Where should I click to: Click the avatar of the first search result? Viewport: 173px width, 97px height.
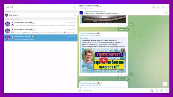click(8, 24)
